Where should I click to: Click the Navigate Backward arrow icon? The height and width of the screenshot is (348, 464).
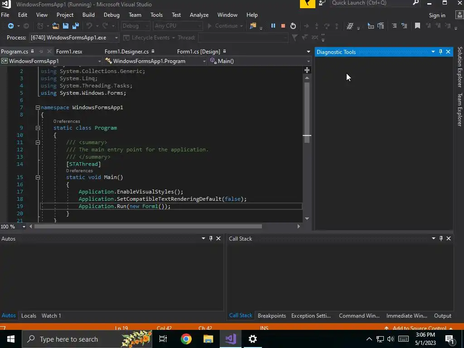(11, 26)
